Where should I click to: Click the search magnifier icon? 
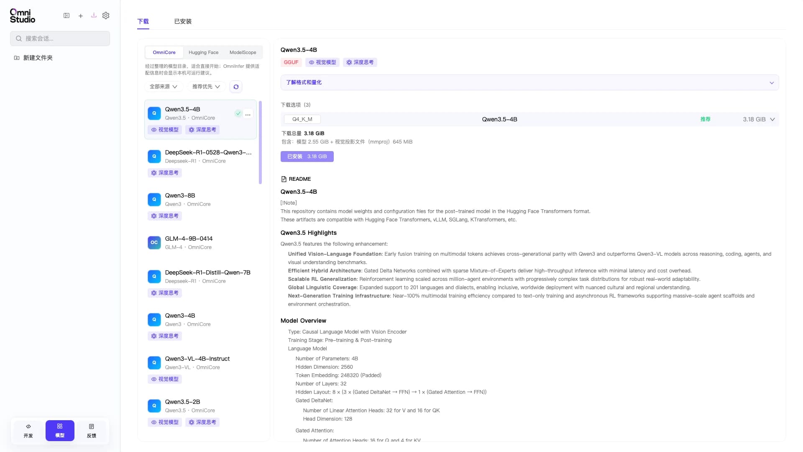(x=19, y=39)
